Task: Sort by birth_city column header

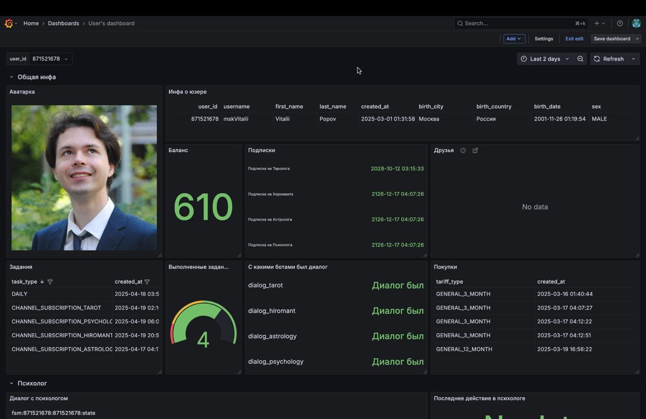Action: pyautogui.click(x=431, y=106)
